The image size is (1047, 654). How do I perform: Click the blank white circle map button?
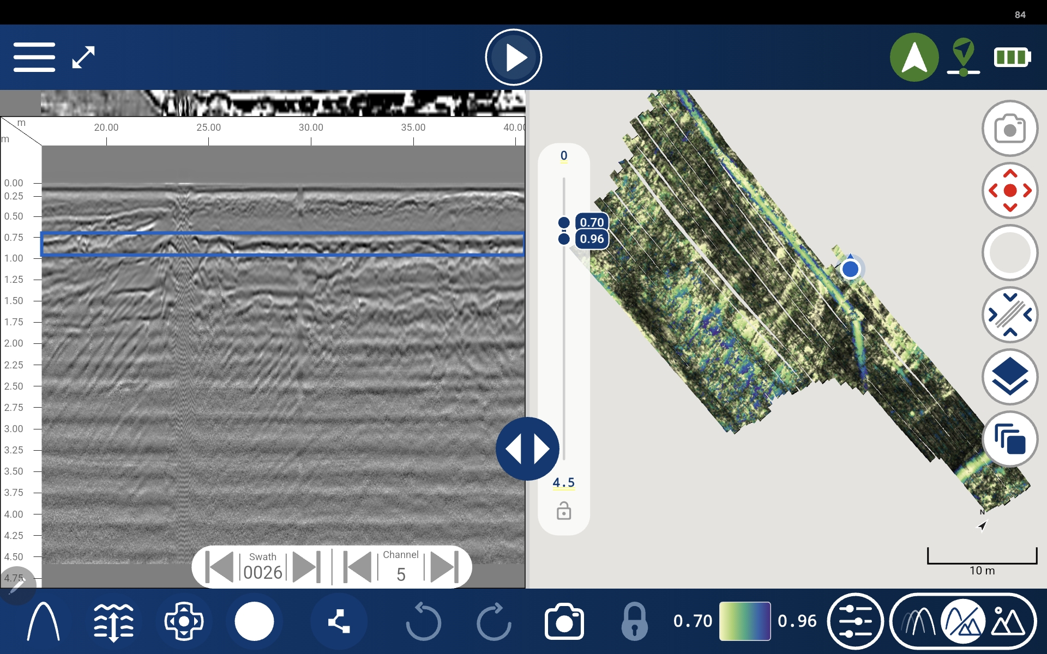point(1010,253)
